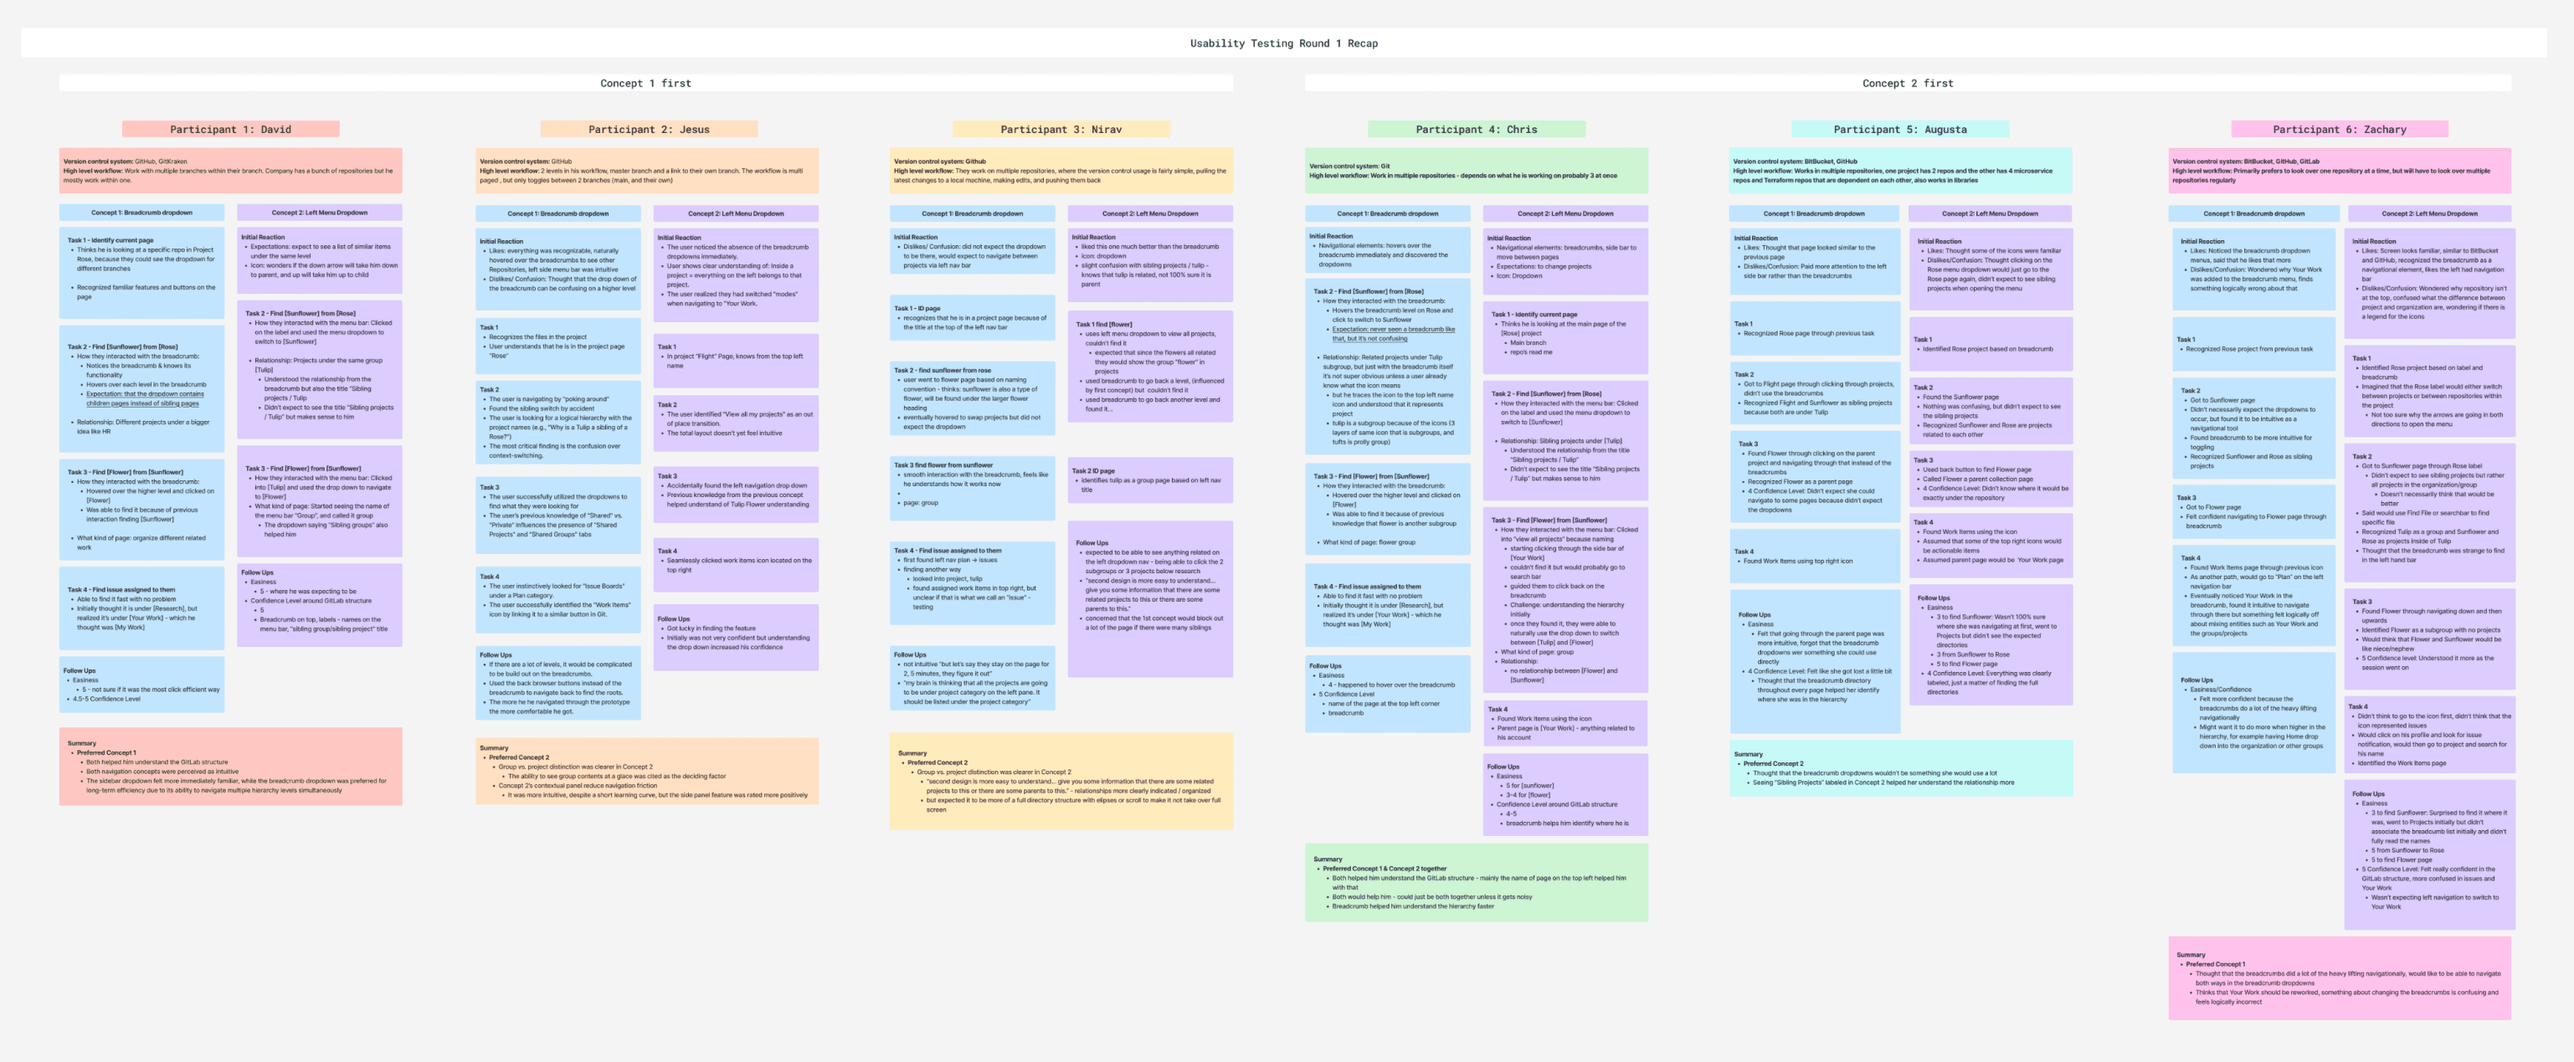Viewport: 2574px width, 1062px height.
Task: Select the Participant 3: Nirav label
Action: (1061, 129)
